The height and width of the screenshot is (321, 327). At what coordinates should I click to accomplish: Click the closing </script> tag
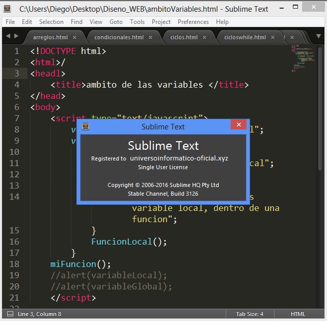tap(73, 298)
